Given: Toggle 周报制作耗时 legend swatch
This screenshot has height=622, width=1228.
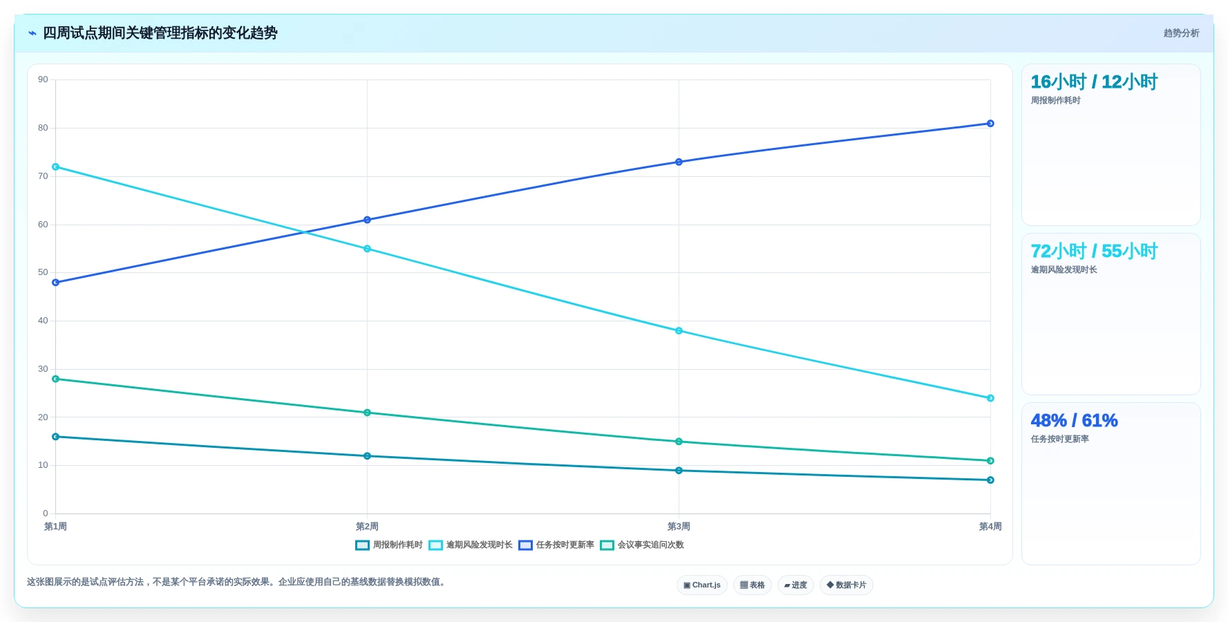Looking at the screenshot, I should click(x=362, y=545).
